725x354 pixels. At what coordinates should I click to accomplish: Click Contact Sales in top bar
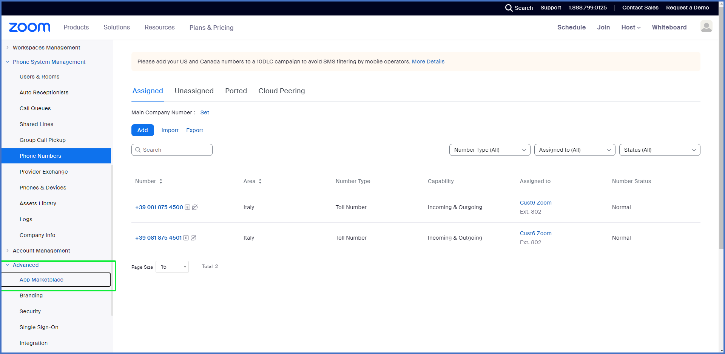coord(640,8)
